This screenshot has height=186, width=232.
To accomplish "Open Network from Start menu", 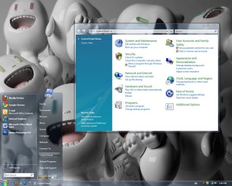I will point(44,142).
